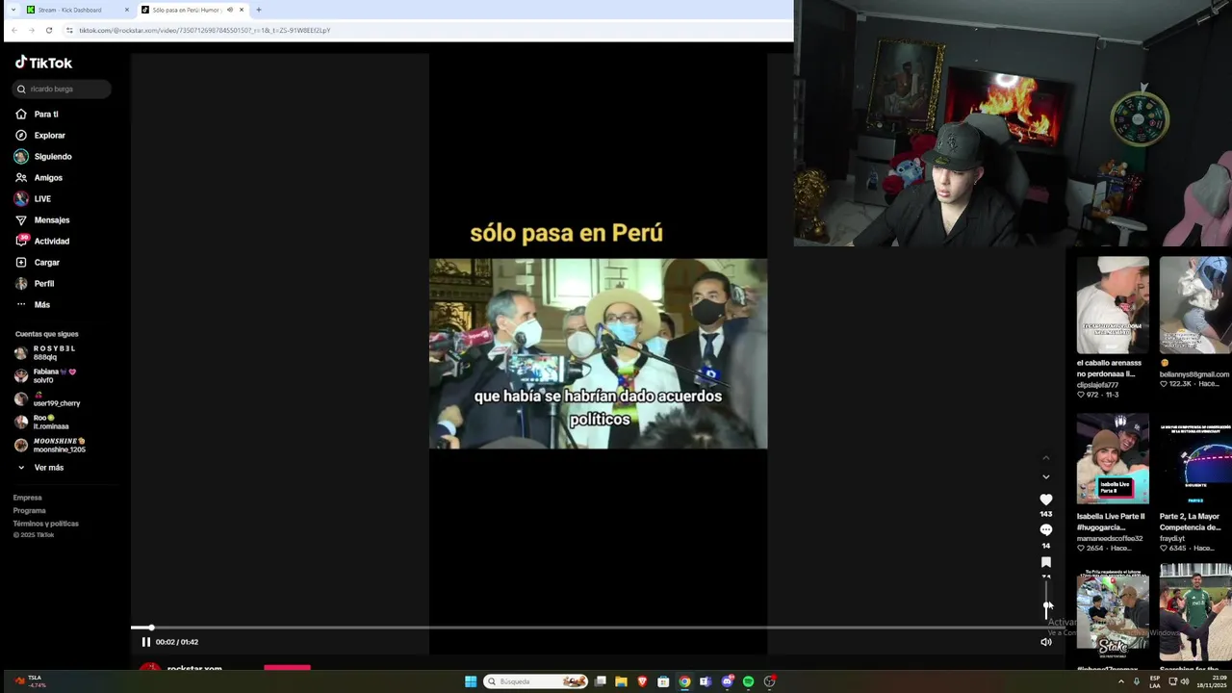The height and width of the screenshot is (693, 1232).
Task: Click the tiktok.com URL address bar
Action: click(423, 30)
